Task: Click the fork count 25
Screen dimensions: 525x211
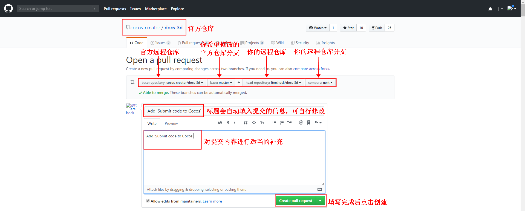Action: point(390,28)
